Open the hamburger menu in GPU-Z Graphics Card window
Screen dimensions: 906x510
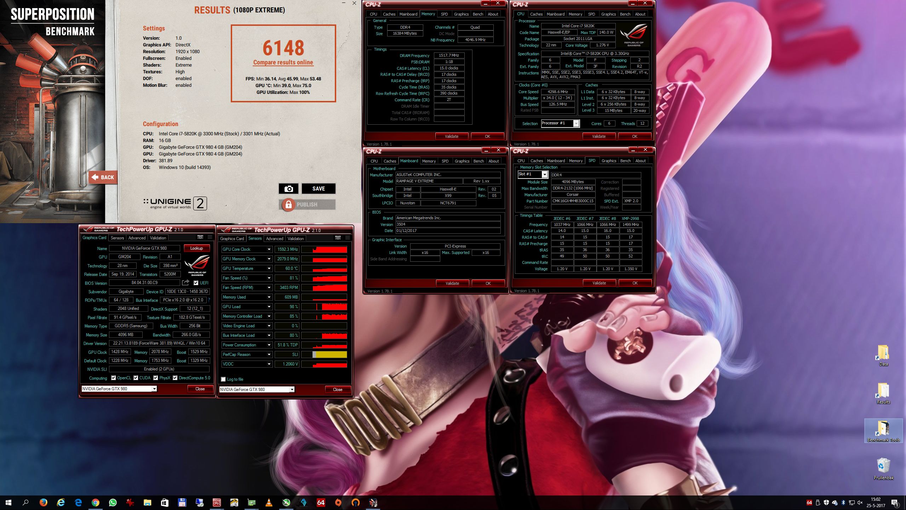pyautogui.click(x=210, y=237)
